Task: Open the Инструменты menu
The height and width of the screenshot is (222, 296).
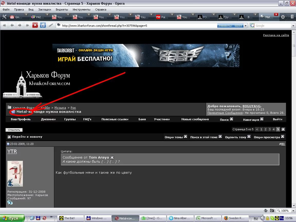Action: point(81,10)
